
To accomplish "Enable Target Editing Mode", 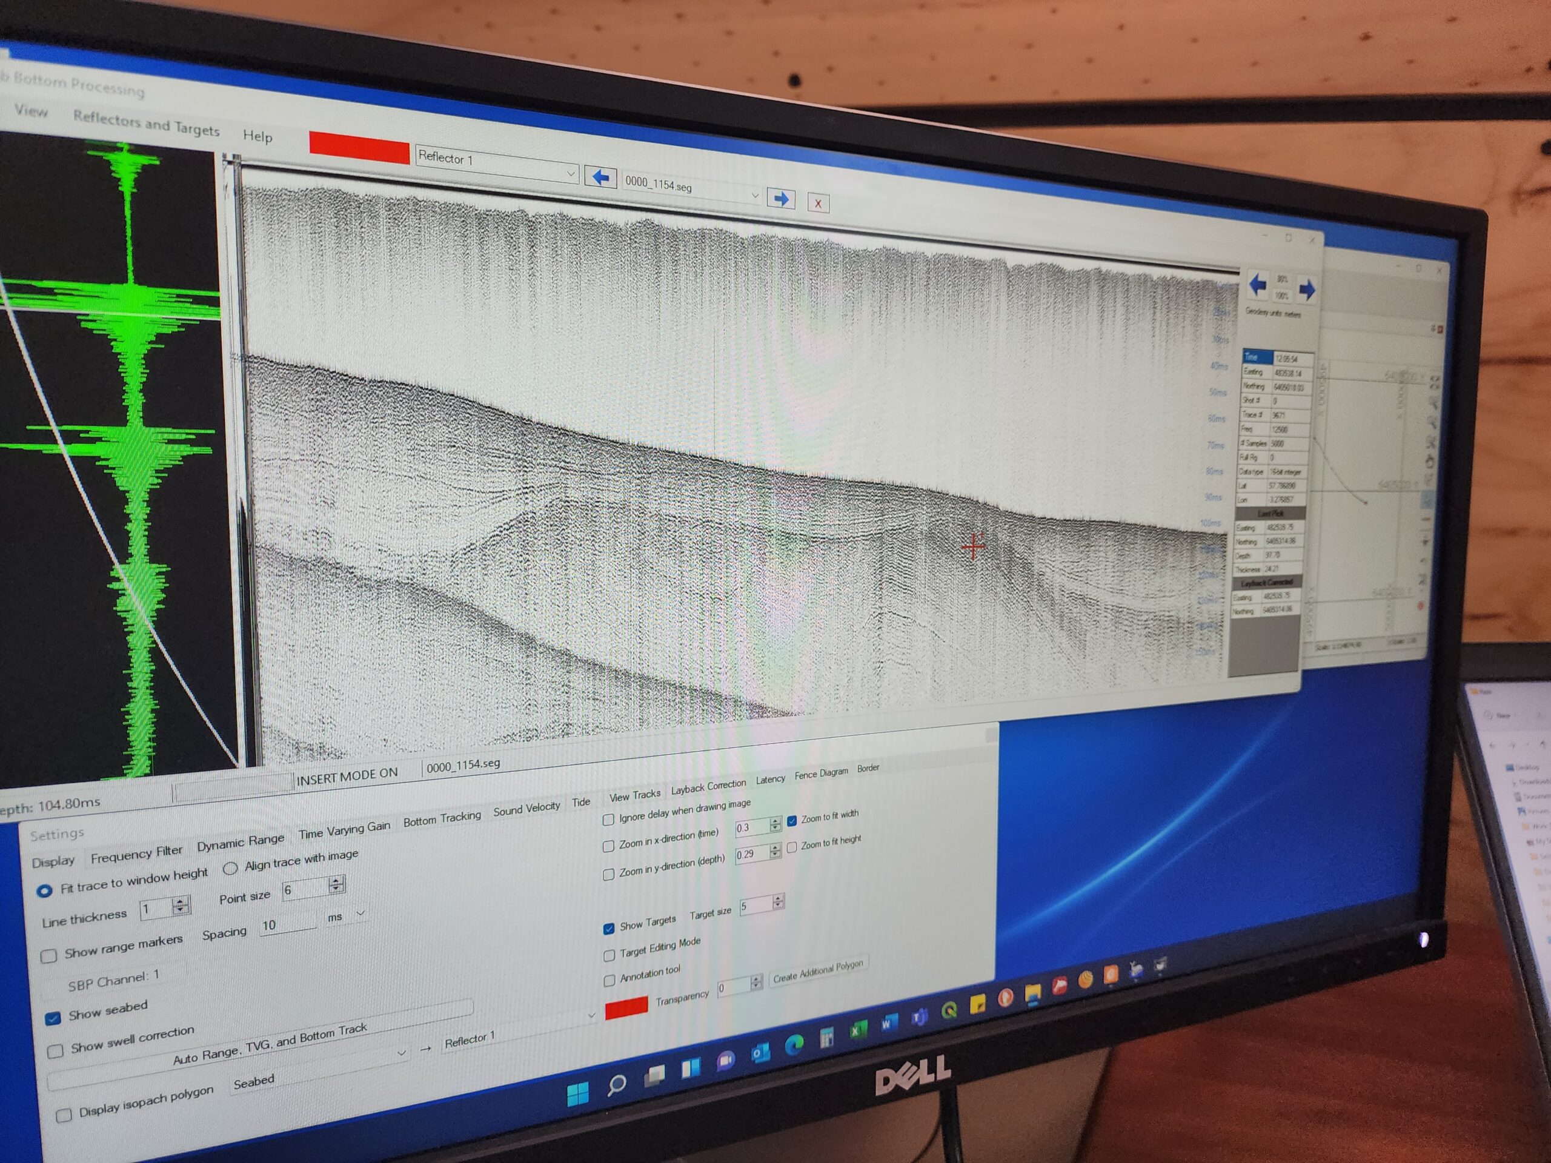I will (609, 955).
